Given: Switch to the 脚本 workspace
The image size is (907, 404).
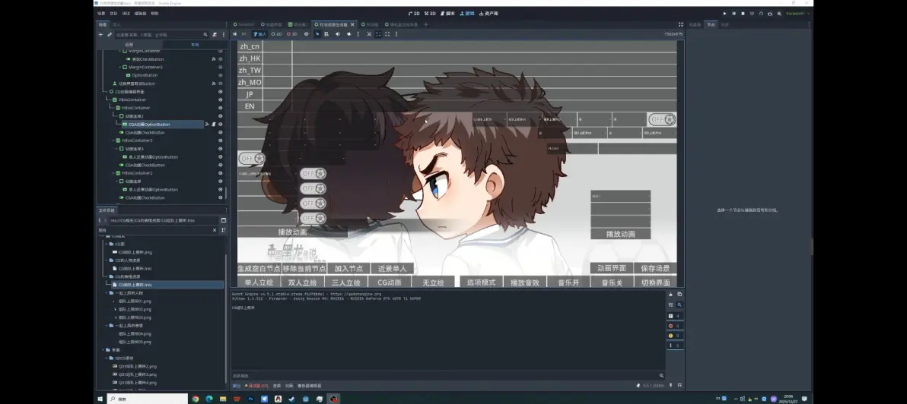Looking at the screenshot, I should (x=447, y=13).
